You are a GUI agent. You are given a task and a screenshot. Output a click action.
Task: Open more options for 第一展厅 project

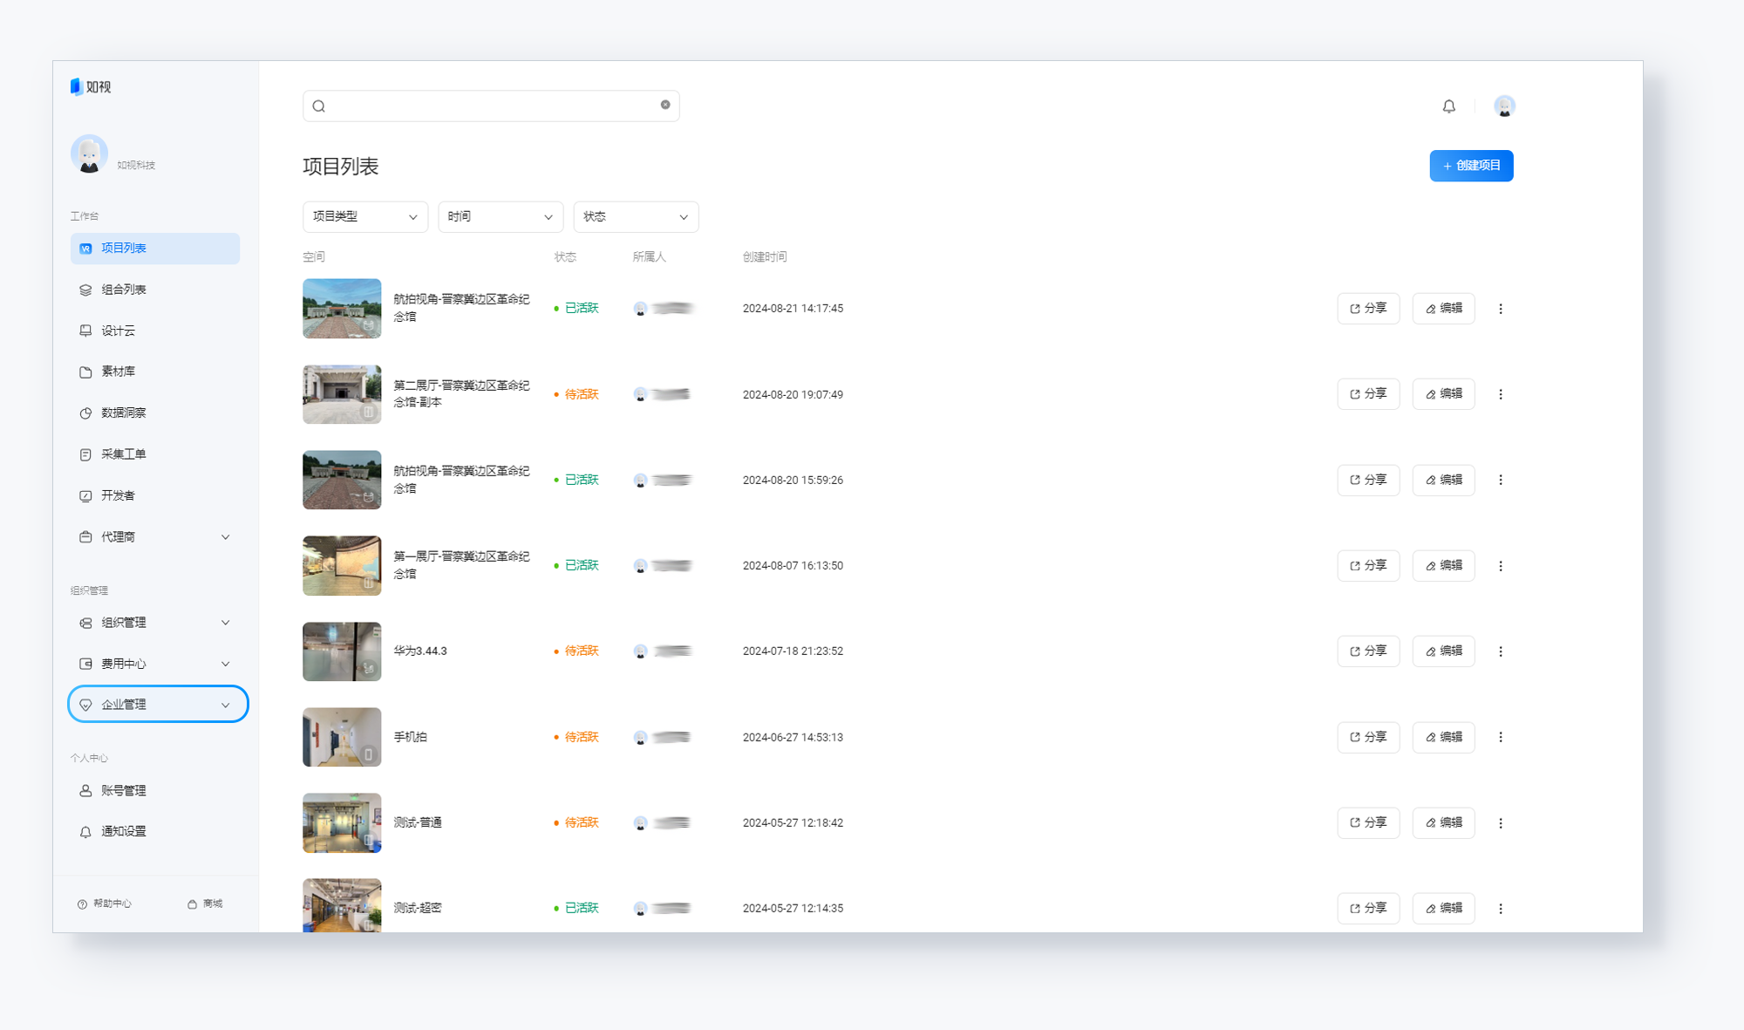(1501, 566)
